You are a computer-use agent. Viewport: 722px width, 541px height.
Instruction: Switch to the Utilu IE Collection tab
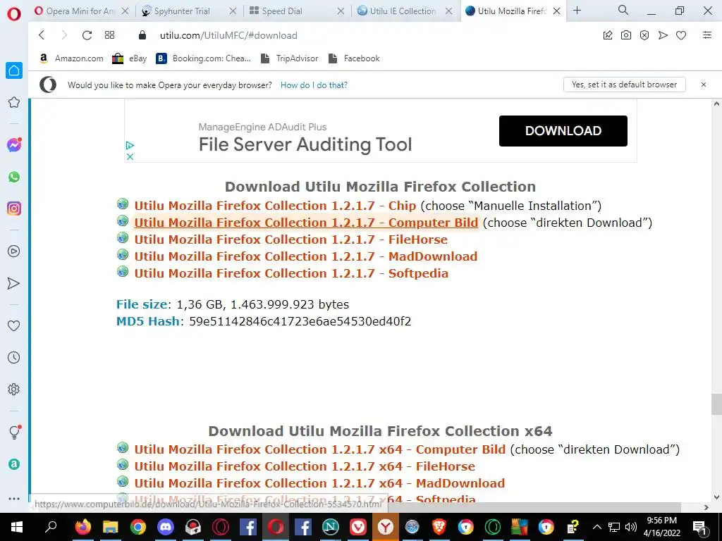pyautogui.click(x=403, y=11)
